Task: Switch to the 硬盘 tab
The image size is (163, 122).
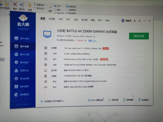Action: coord(93,20)
